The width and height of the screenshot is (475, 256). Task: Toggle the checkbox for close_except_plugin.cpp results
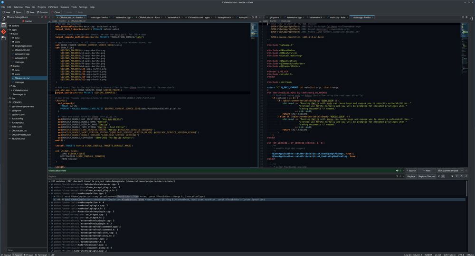click(x=52, y=187)
